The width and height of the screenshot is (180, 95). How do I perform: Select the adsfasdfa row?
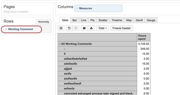coord(97,64)
